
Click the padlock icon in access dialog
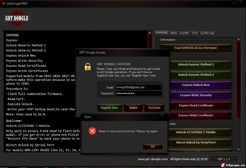pyautogui.click(x=88, y=67)
